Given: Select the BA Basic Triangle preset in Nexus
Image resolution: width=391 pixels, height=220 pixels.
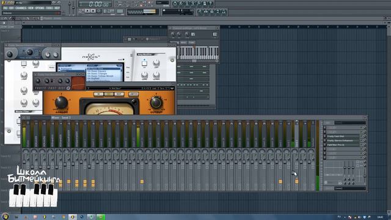Looking at the screenshot, I should coord(97,73).
